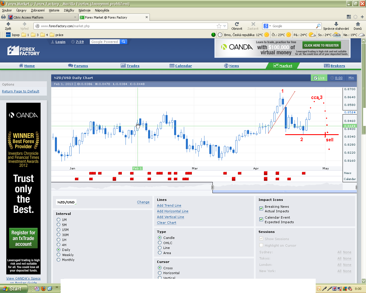This screenshot has width=366, height=293.
Task: Bookmark this page with the star icon
Action: [x=219, y=26]
